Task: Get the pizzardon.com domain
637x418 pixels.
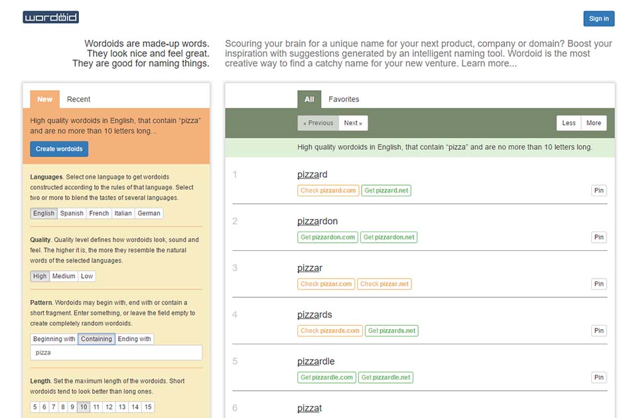Action: click(x=327, y=238)
